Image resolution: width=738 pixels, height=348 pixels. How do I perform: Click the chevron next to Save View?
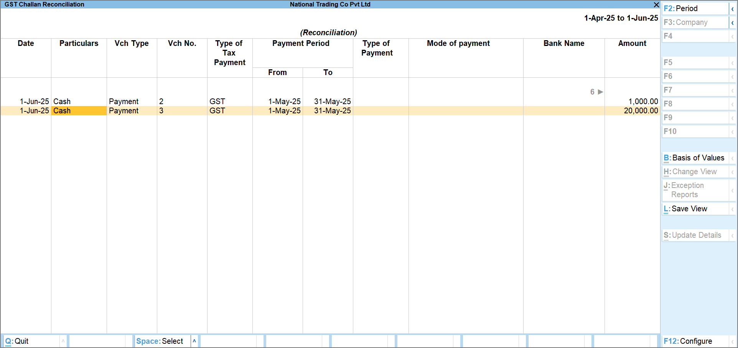coord(732,209)
